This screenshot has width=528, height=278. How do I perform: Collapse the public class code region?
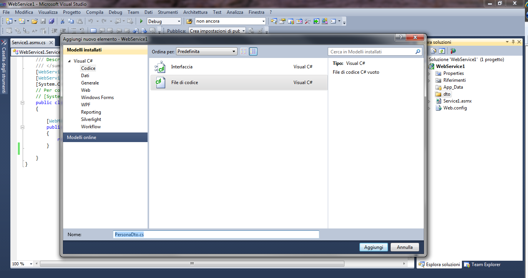pos(22,103)
